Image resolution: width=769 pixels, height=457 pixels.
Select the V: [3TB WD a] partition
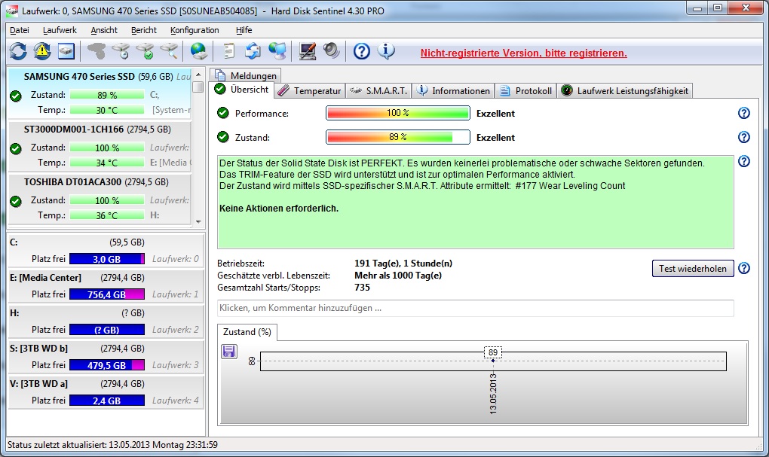[106, 391]
